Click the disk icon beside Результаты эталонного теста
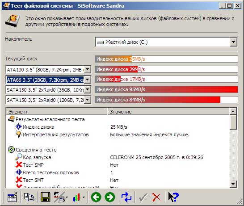The width and height of the screenshot is (244, 206). 11,119
